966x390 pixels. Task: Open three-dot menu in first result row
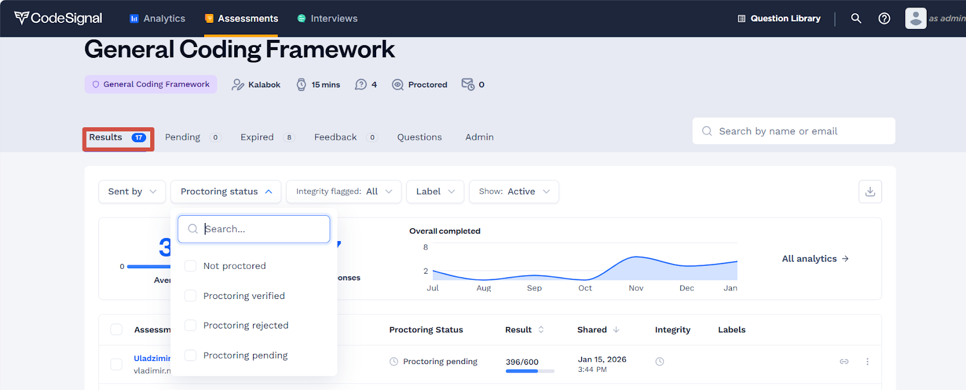pyautogui.click(x=868, y=362)
